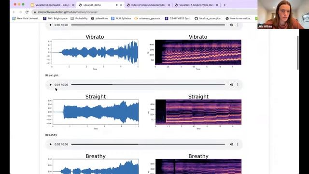This screenshot has width=309, height=174.
Task: Open How to normalize bookmark
Action: pos(239,18)
